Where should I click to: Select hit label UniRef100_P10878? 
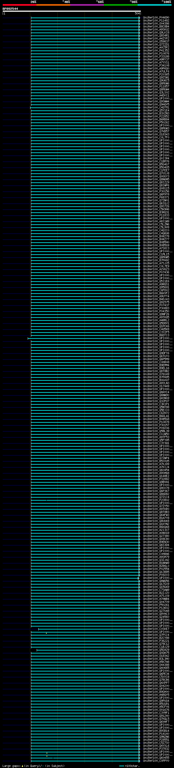(156, 422)
